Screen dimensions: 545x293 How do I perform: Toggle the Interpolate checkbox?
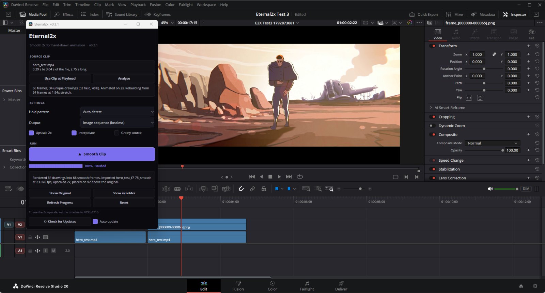[74, 133]
